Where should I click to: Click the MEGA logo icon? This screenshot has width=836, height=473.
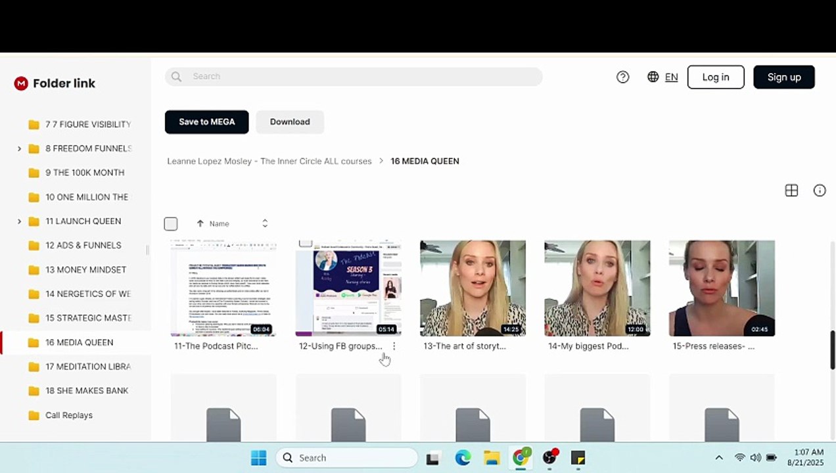21,83
